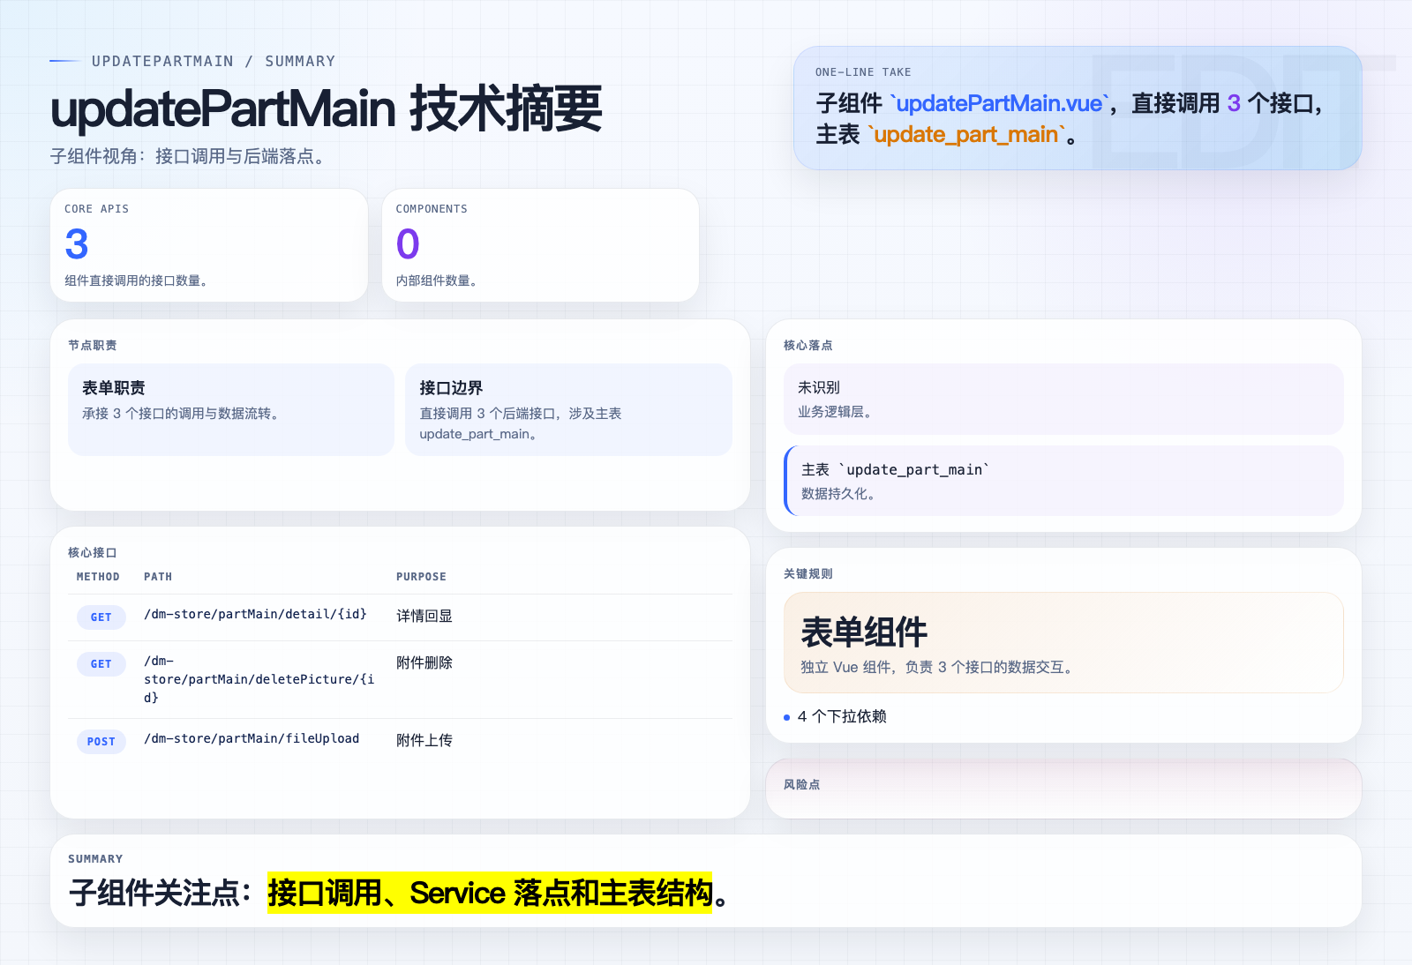Click the ONE-LINE TAKE label

tap(863, 72)
